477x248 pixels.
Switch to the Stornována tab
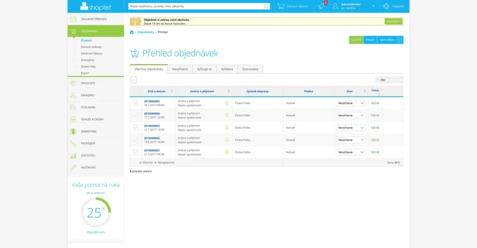(x=250, y=69)
